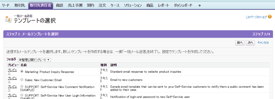The width and height of the screenshot is (275, 99).
Task: Click the contacts icon beside テンプレートの選択
Action: coord(8,19)
